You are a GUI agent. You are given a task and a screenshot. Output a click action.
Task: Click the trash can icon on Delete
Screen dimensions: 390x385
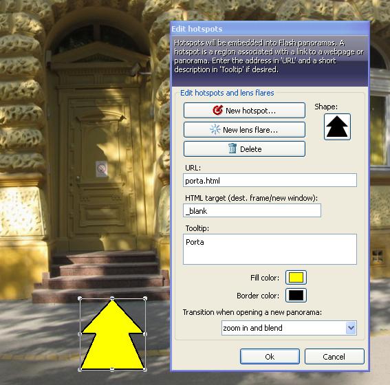point(232,148)
